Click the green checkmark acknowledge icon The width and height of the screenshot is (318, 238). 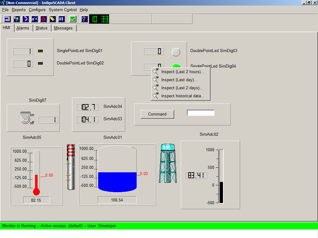pyautogui.click(x=73, y=19)
